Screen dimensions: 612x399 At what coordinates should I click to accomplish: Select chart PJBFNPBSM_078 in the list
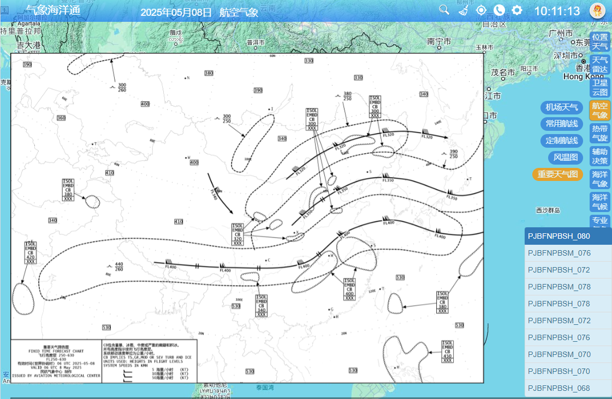[568, 287]
